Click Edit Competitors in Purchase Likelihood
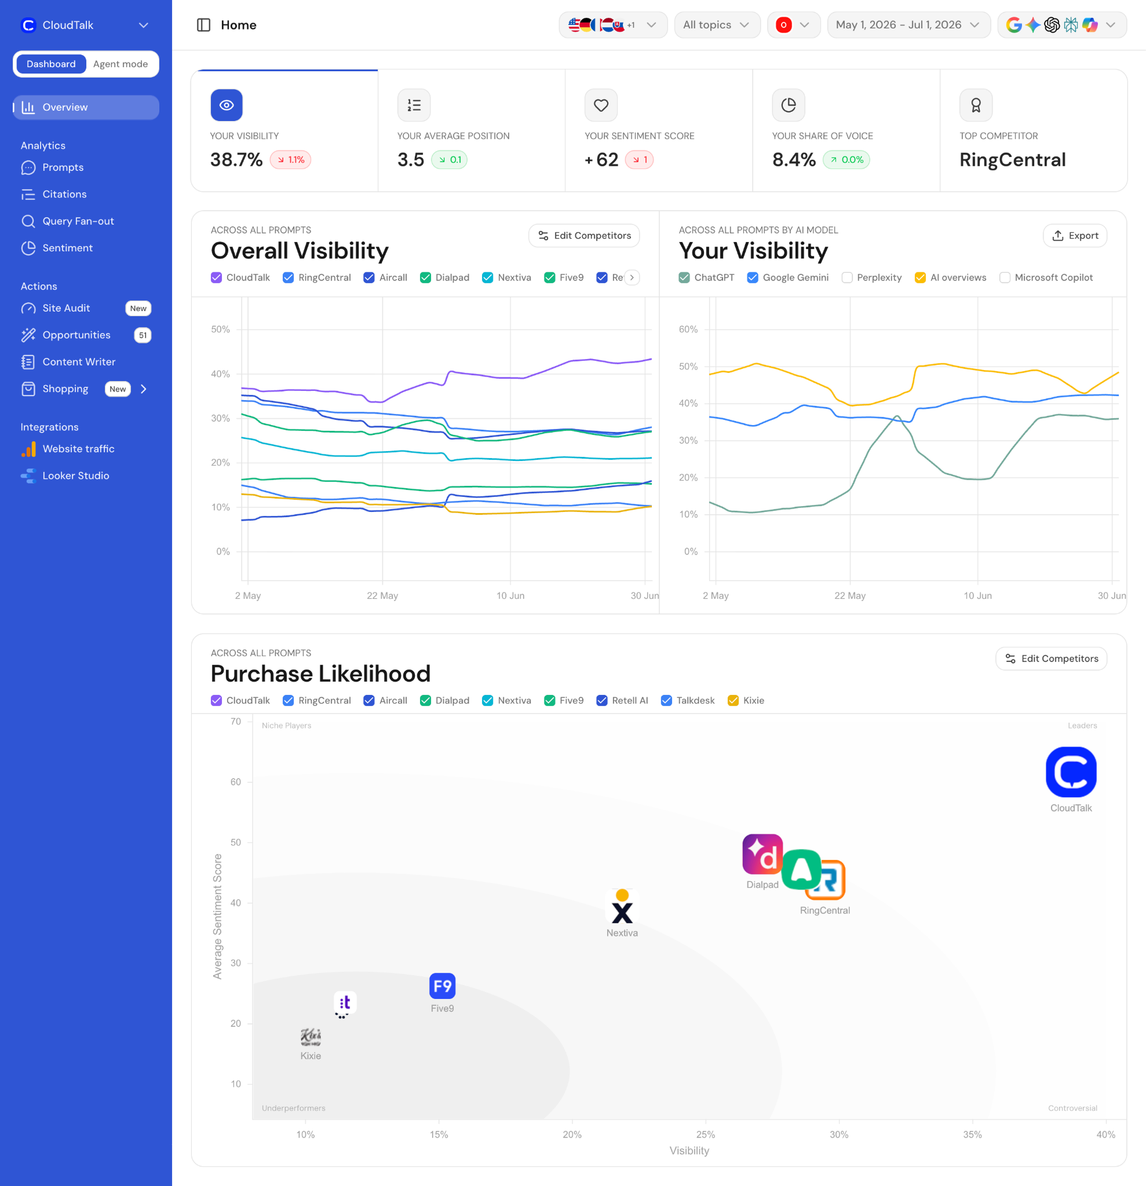 1051,659
